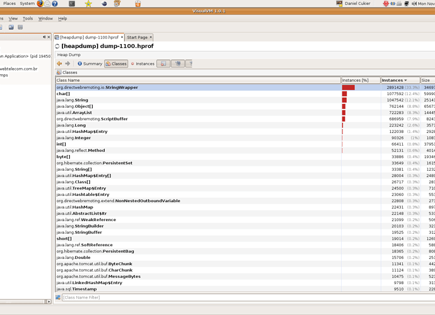Close the heapdump dump-1100.hprof tab
The image size is (435, 315).
122,37
